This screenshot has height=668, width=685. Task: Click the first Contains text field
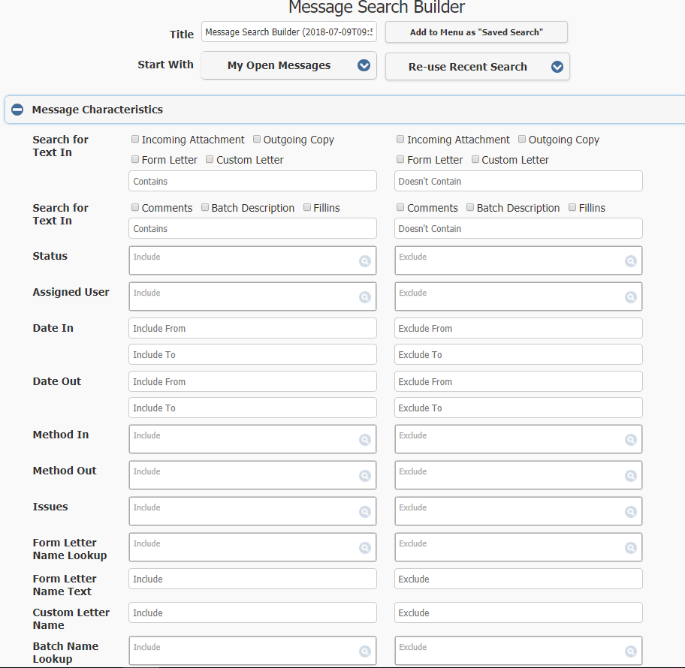coord(252,181)
